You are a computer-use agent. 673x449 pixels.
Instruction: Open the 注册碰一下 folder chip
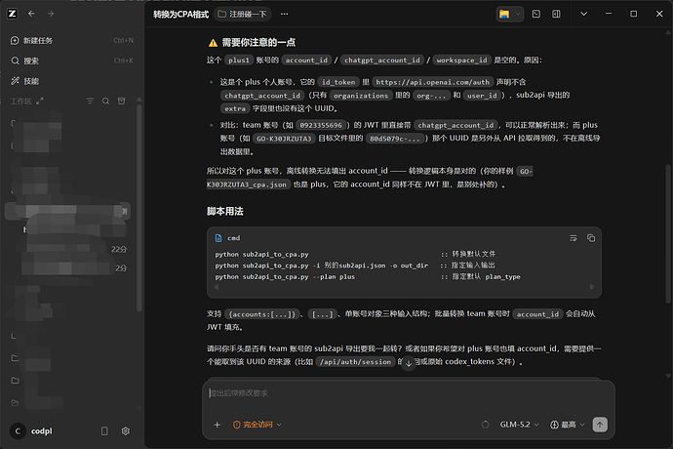[x=243, y=15]
